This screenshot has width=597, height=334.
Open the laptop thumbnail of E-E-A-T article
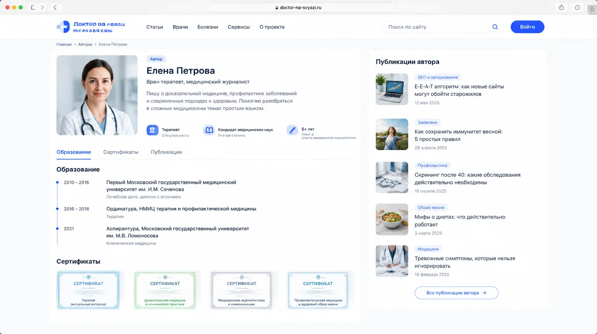392,89
